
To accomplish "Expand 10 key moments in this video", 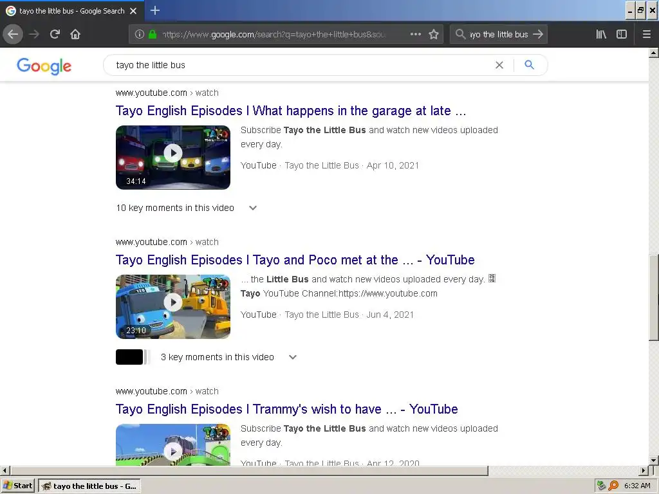I will (186, 208).
